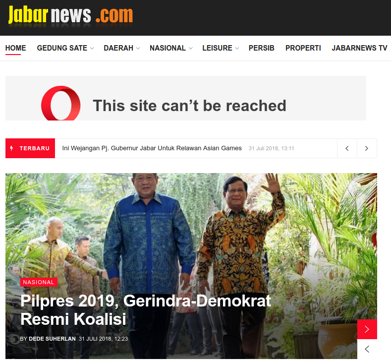This screenshot has height=362, width=391.
Task: Click the red NASIONAL category tag
Action: point(39,282)
